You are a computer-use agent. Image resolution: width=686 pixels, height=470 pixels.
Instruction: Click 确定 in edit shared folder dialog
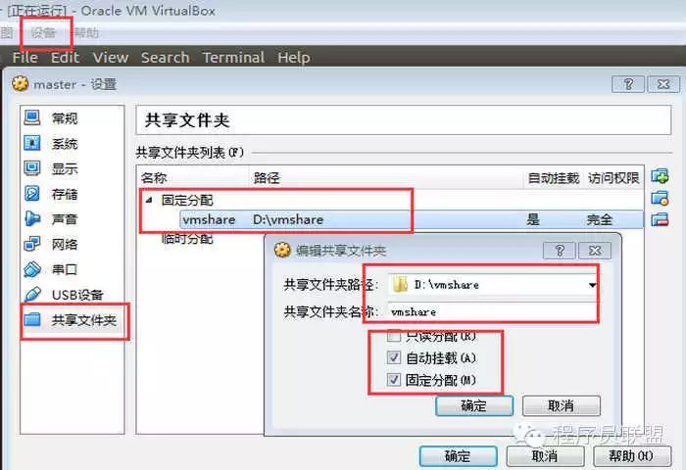[x=474, y=406]
